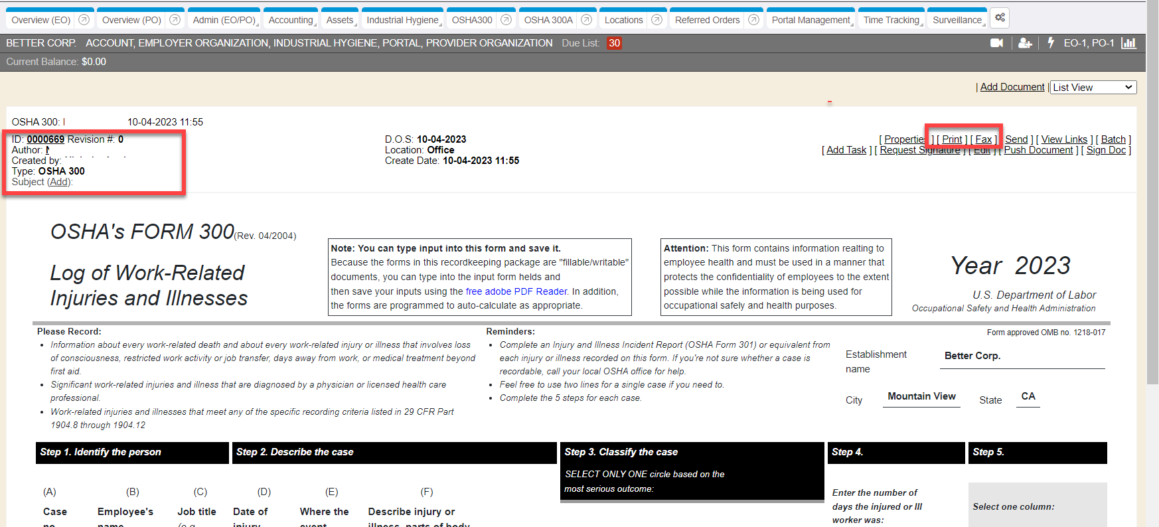
Task: Open the Time Tracking tab
Action: (891, 21)
